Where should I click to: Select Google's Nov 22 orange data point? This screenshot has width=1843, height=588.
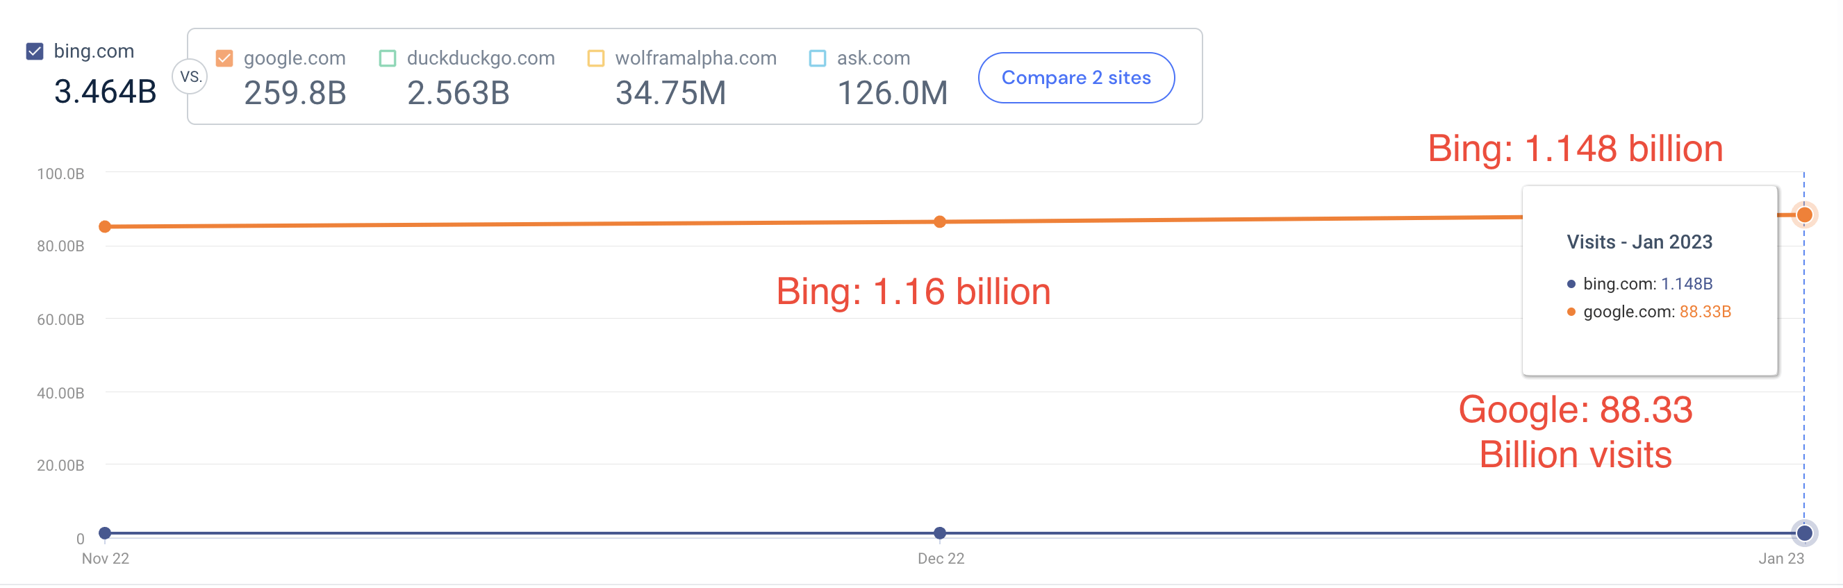pyautogui.click(x=105, y=227)
